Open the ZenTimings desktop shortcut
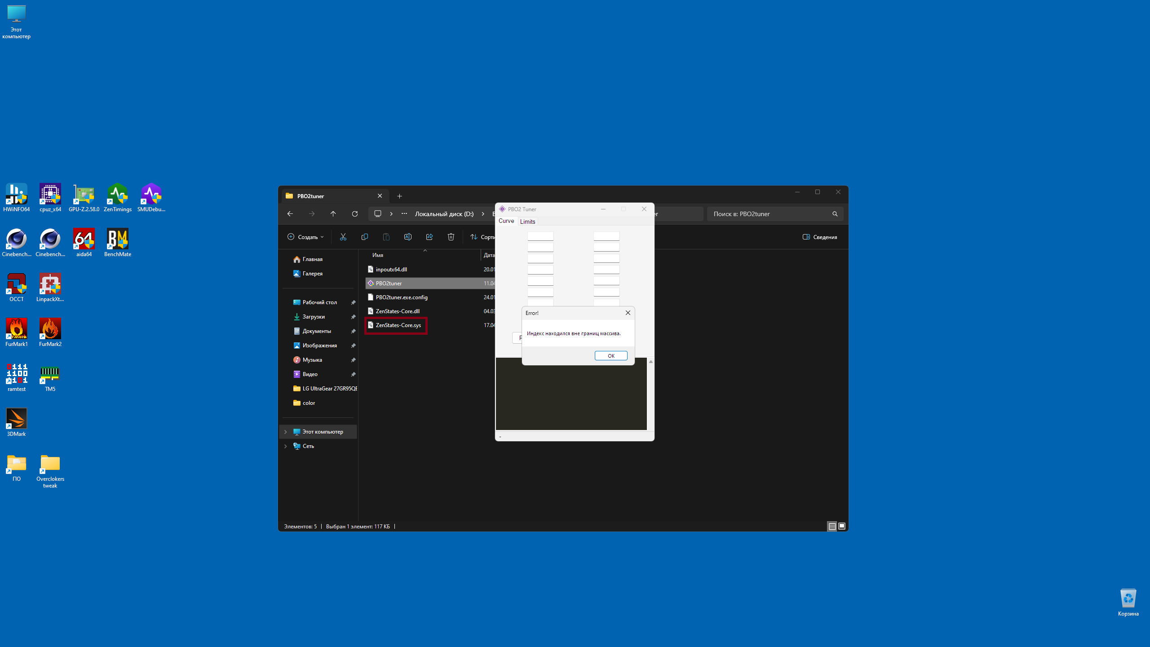Screen dimensions: 1150x647 pos(117,198)
